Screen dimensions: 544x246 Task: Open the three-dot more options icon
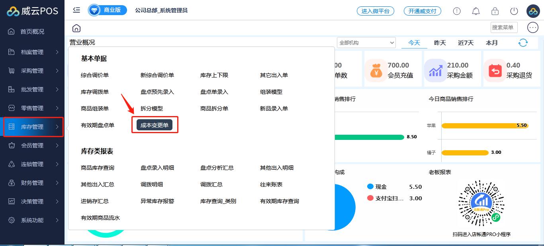point(532,27)
